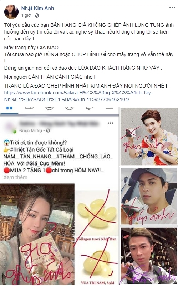Open the collagen capsules product image
Screen dimensions: 178x286
[x=97, y=237]
